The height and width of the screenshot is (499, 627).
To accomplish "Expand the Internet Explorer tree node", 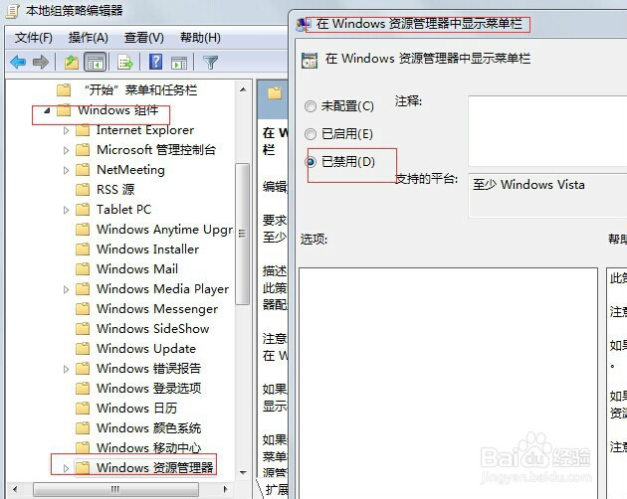I will coord(66,130).
